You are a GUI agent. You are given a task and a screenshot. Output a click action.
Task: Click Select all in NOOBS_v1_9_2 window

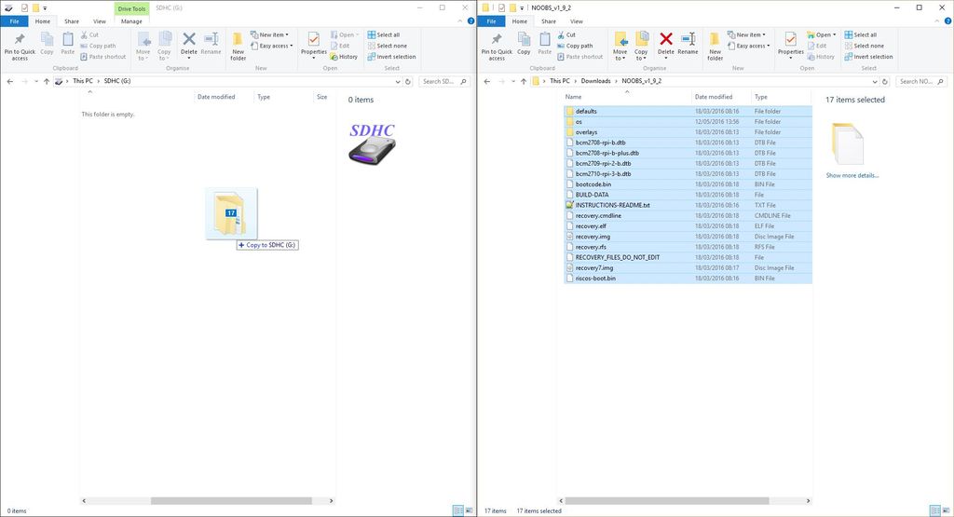click(x=860, y=34)
